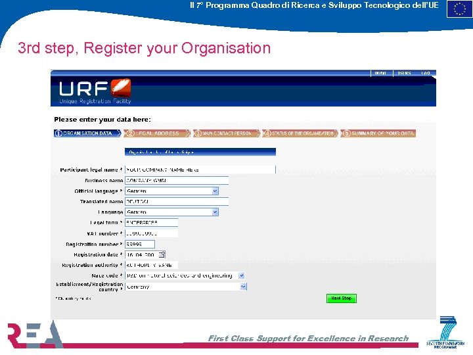This screenshot has width=473, height=355.
Task: Click the "Registration authority" label
Action: pyautogui.click(x=92, y=265)
